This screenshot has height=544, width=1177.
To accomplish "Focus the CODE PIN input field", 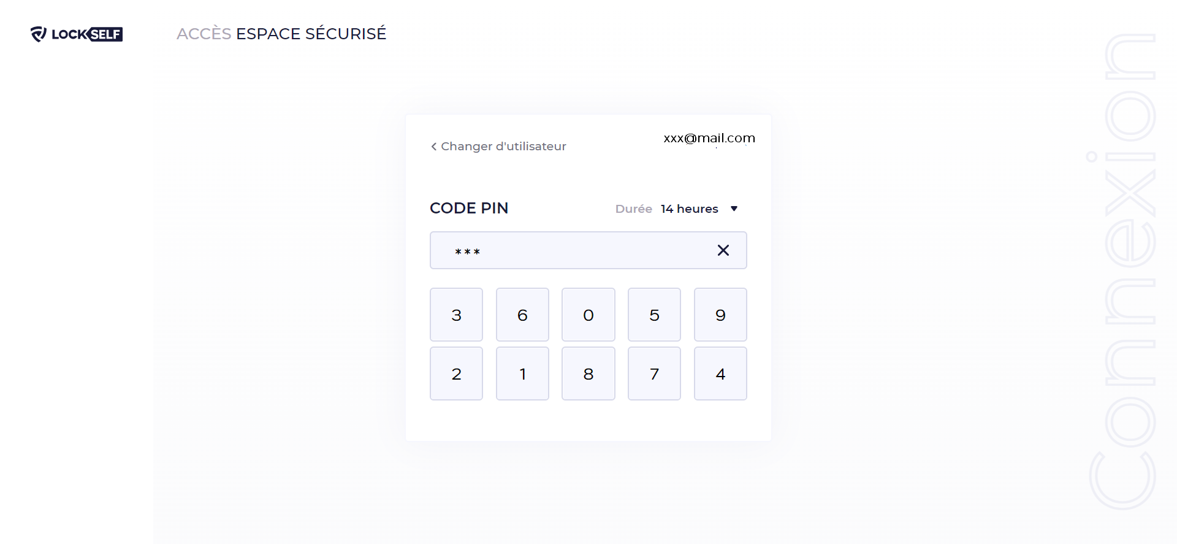I will point(576,250).
